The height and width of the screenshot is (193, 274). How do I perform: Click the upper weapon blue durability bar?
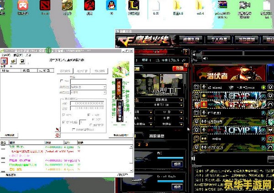(x=170, y=158)
